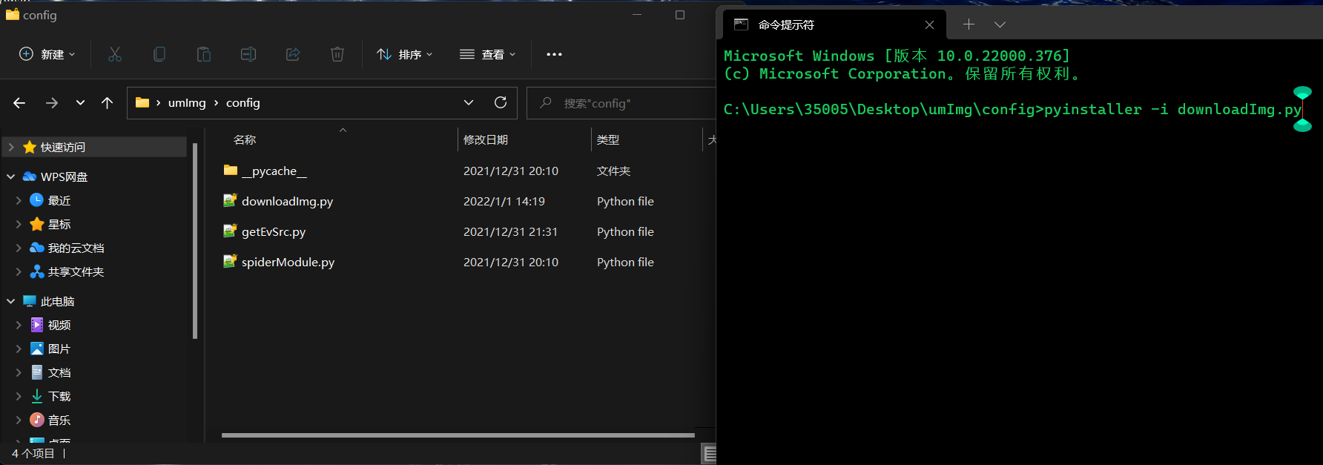Sort files by 修改日期 column header
1323x465 pixels.
[486, 139]
